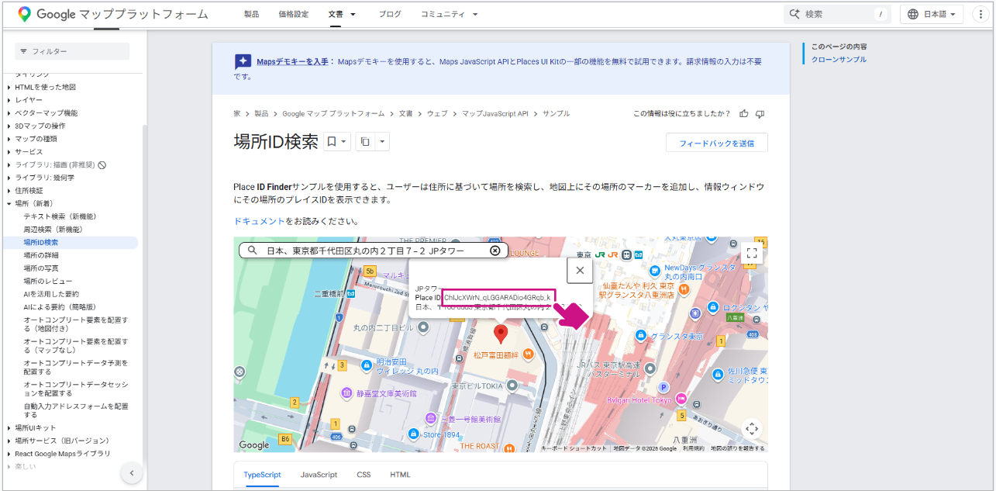Switch to the HTML code tab
This screenshot has width=996, height=491.
pos(400,475)
